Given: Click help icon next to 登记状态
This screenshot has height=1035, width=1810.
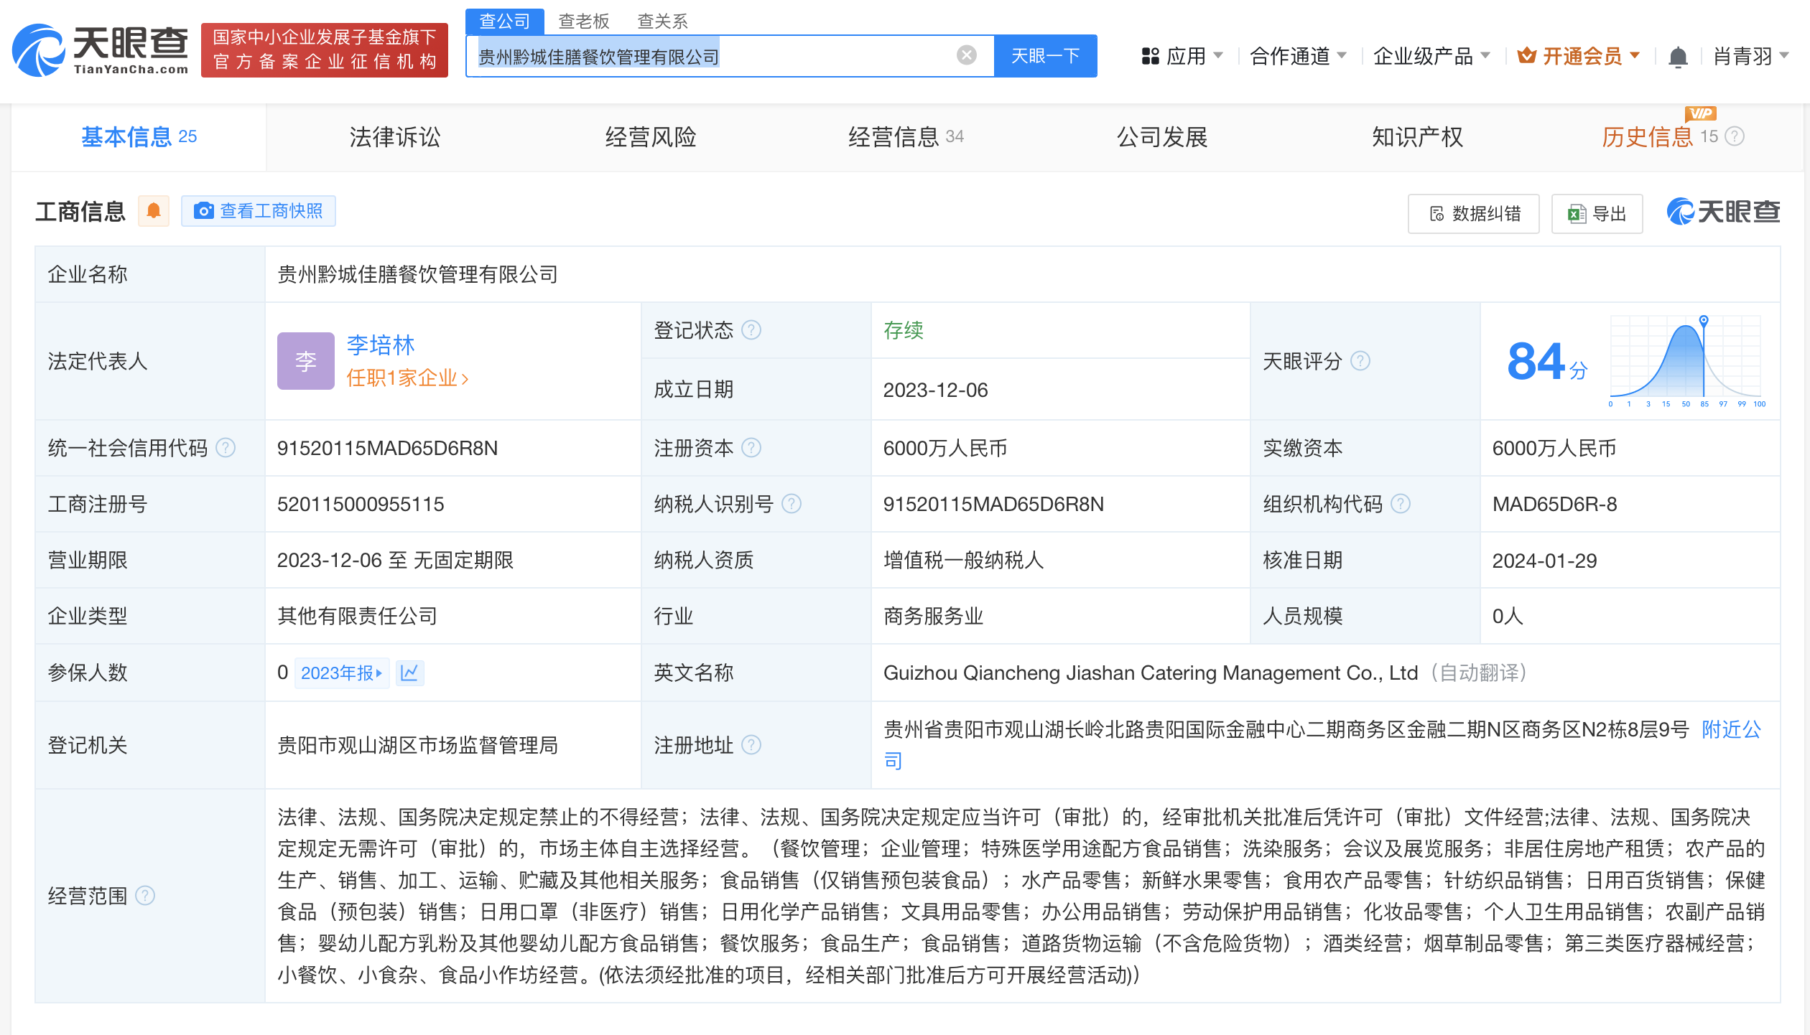Looking at the screenshot, I should [751, 330].
